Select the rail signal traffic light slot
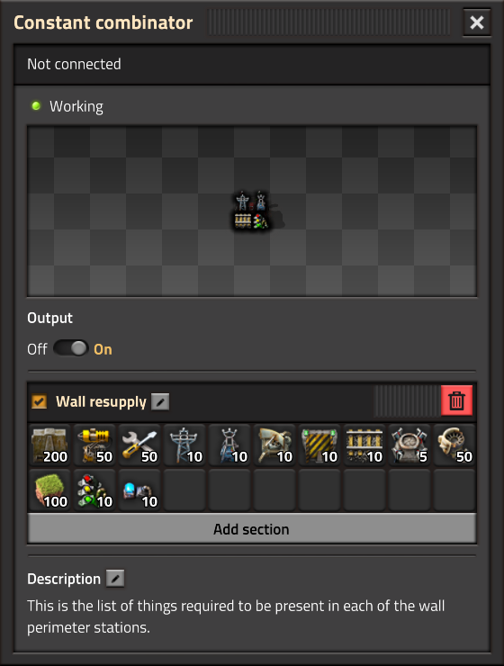The width and height of the screenshot is (504, 666). 95,490
